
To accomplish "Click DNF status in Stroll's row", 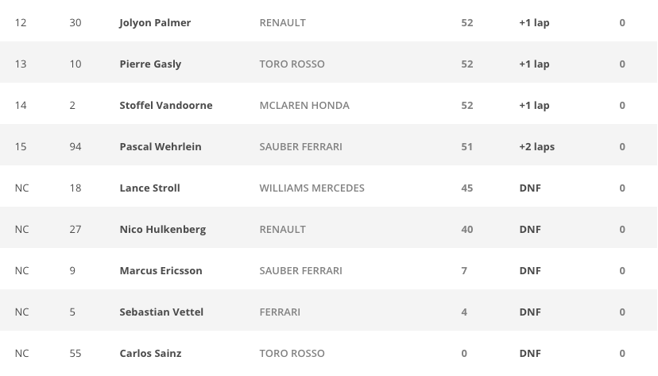I will pyautogui.click(x=529, y=188).
